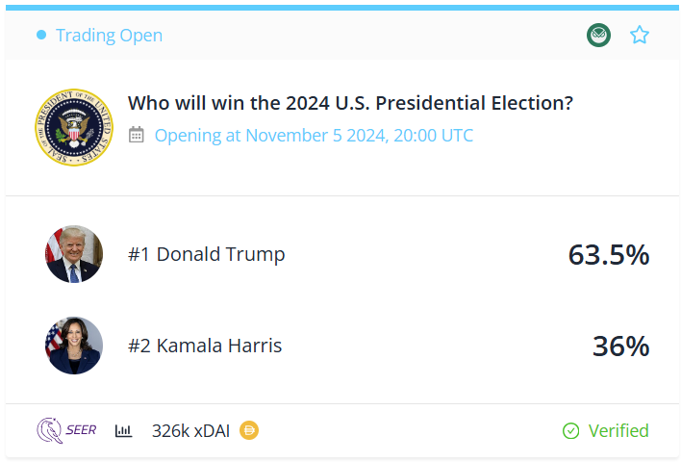
Task: Click the 63.5% odds value
Action: (609, 255)
